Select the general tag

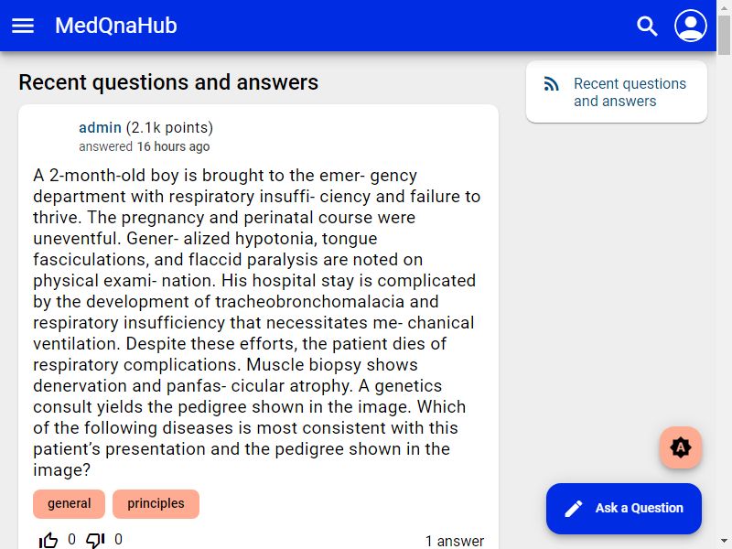(x=70, y=504)
